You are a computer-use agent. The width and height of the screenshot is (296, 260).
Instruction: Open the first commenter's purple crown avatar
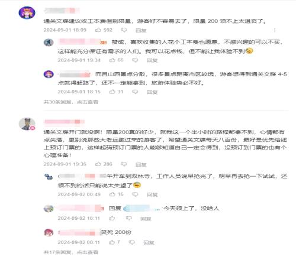pyautogui.click(x=27, y=13)
